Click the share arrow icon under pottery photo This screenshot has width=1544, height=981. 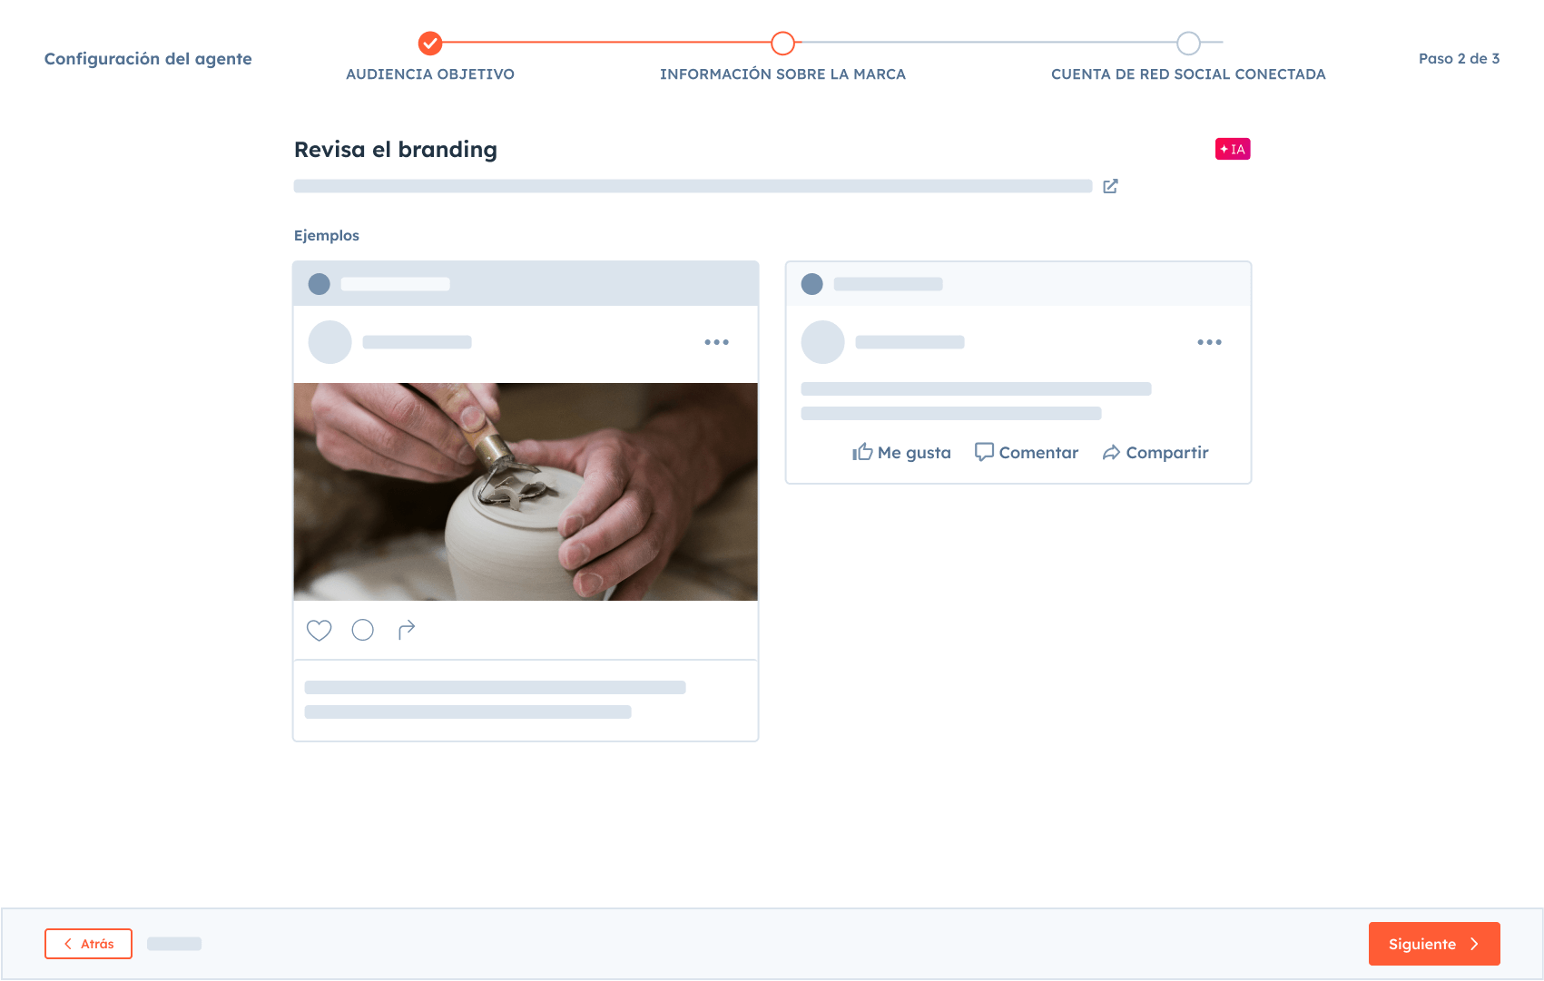(x=407, y=630)
